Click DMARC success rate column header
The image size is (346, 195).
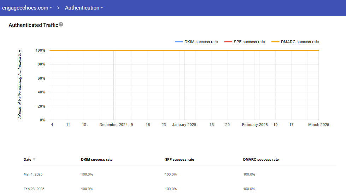pos(260,160)
